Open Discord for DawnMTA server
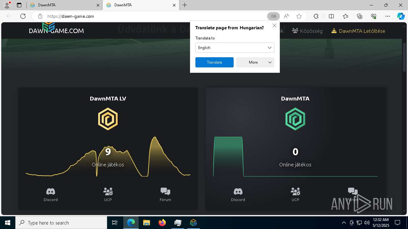 point(238,194)
